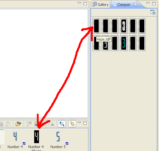159x151 pixels.
Task: Click the Number 5 label
Action: coord(58,147)
